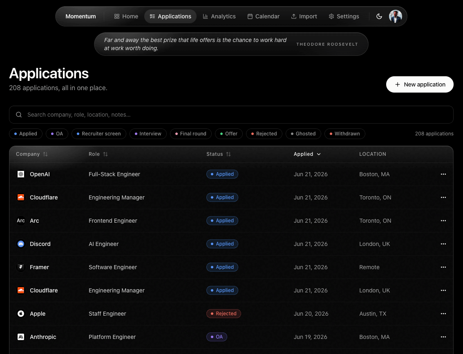Viewport: 463px width, 354px height.
Task: Click the Arc company logo
Action: pos(21,221)
